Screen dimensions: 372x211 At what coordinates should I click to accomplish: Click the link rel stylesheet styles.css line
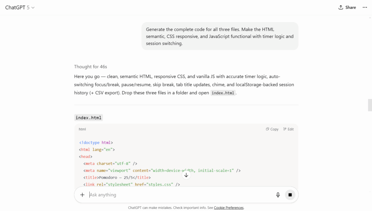pos(132,184)
